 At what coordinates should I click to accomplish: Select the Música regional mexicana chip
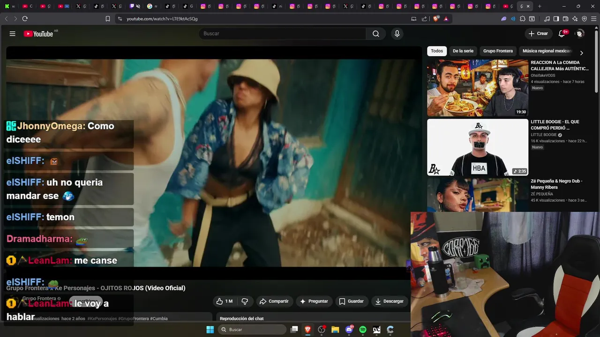[547, 51]
